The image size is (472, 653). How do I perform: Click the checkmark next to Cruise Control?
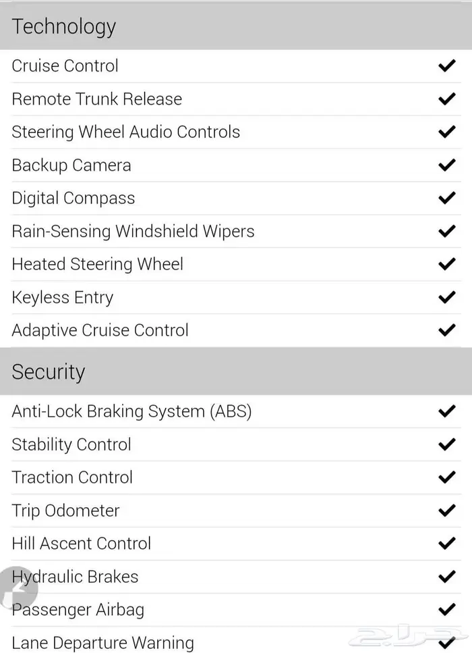(x=446, y=66)
